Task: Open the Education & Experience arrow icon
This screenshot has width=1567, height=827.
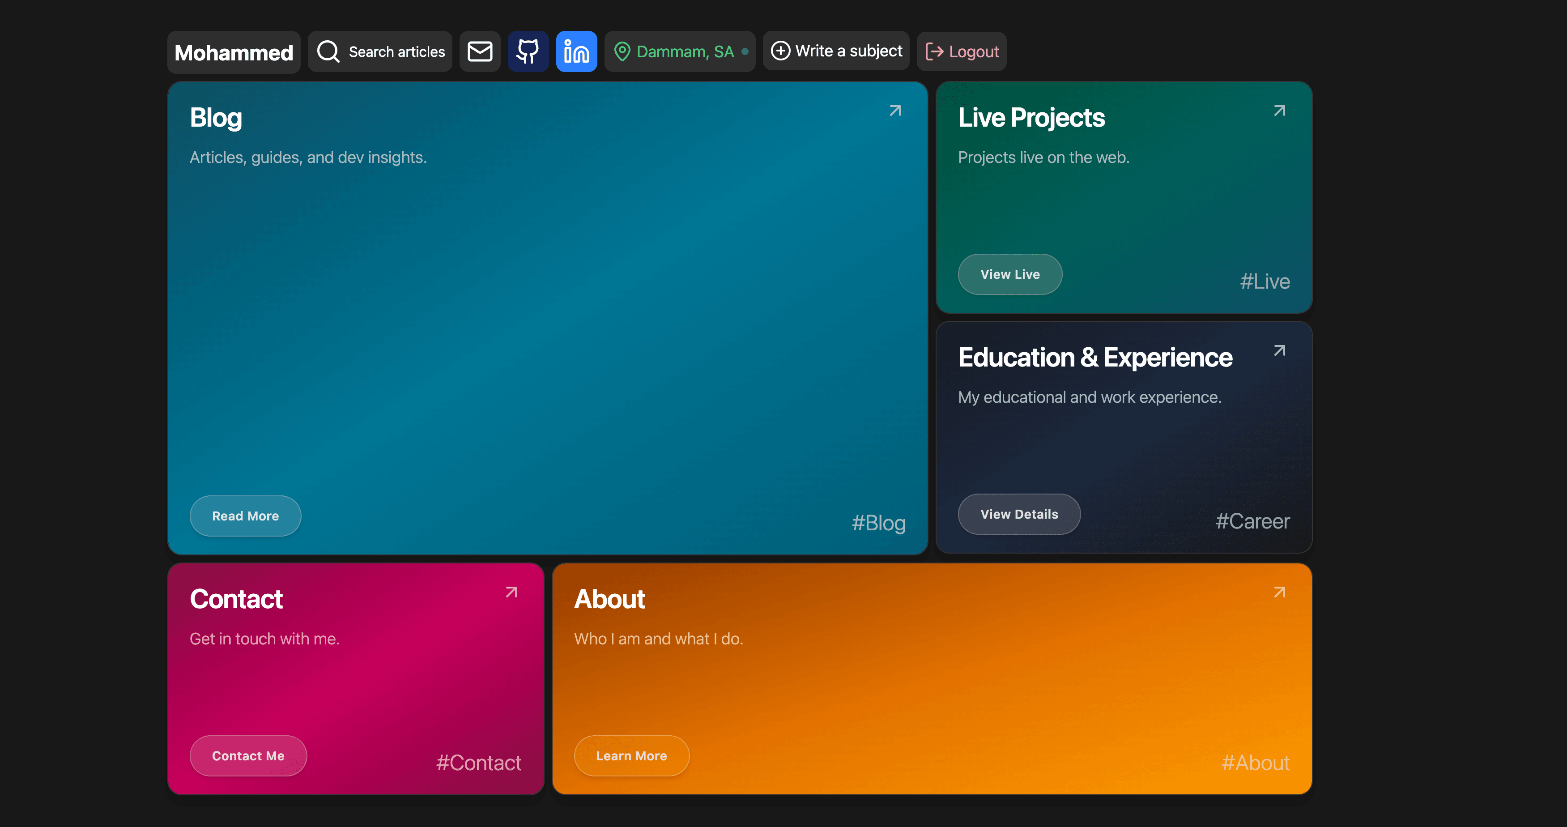Action: (x=1279, y=350)
